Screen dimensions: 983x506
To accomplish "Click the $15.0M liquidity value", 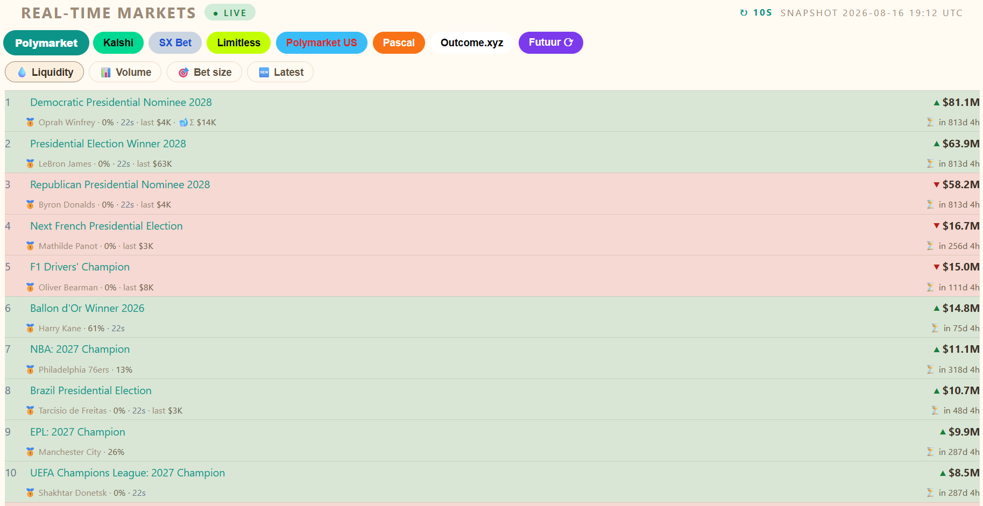I will pos(961,267).
